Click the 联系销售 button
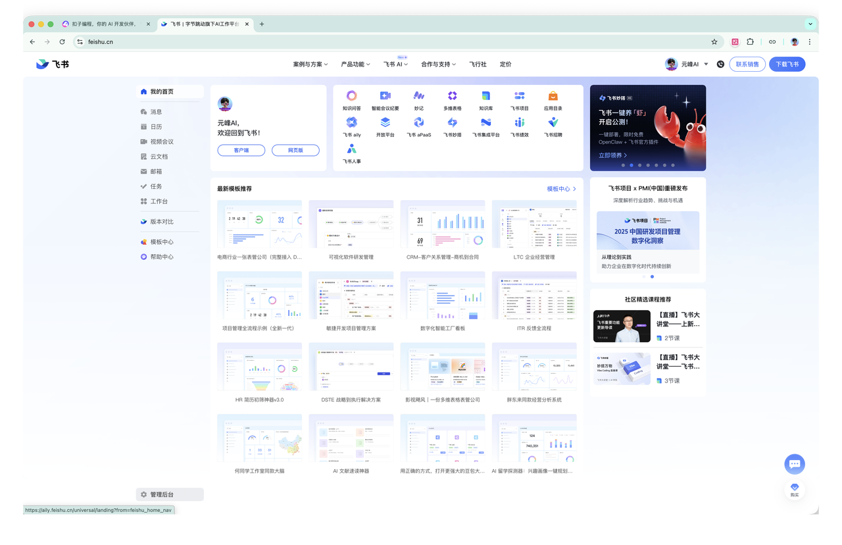Viewport: 842px width, 545px height. pos(747,65)
